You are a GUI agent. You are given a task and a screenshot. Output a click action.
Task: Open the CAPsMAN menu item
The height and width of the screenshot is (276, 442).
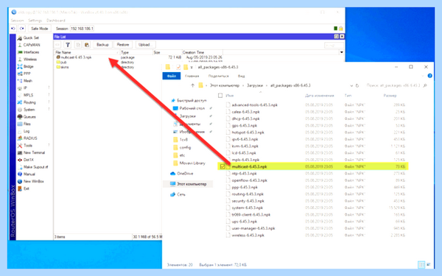[x=29, y=45]
